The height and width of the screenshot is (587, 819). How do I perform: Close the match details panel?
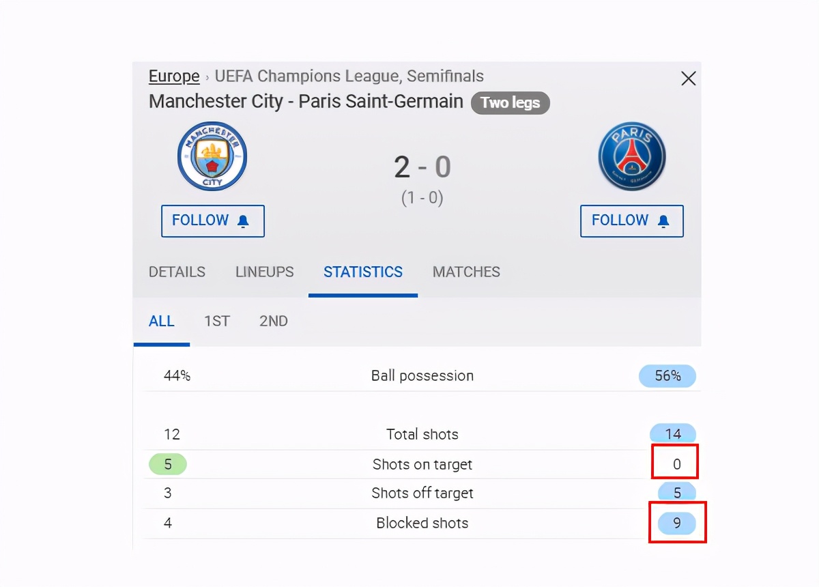pos(689,78)
